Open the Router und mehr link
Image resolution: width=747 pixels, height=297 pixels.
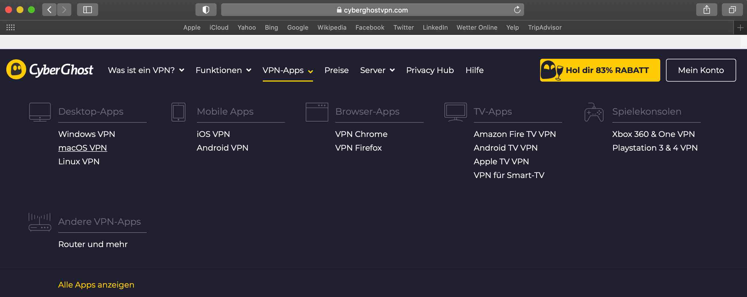(93, 244)
